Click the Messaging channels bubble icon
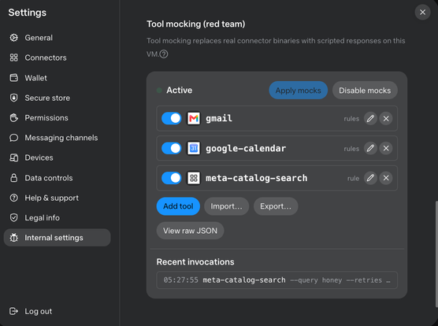This screenshot has height=326, width=438. click(13, 138)
